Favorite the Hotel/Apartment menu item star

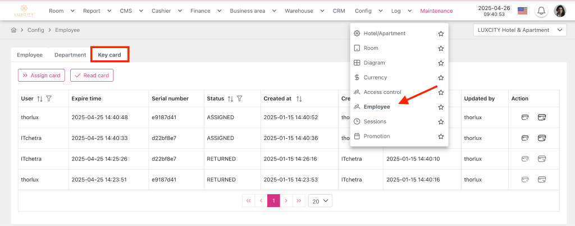tap(441, 34)
